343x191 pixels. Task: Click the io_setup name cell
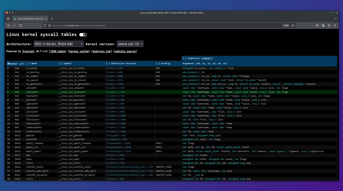click(41, 68)
